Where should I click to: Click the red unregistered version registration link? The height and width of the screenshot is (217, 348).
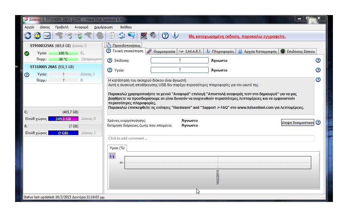click(x=237, y=36)
